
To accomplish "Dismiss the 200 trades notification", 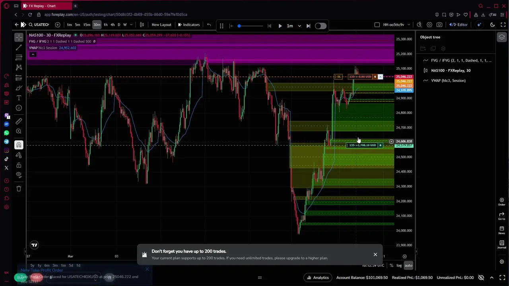I will click(375, 255).
